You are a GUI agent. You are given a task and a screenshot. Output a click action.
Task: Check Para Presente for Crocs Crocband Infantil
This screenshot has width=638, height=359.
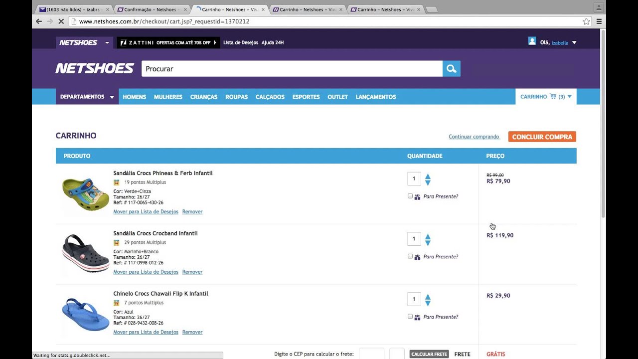coord(410,256)
